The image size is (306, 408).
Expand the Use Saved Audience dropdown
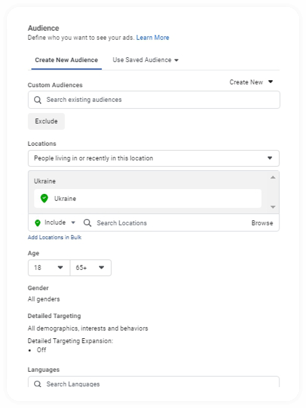[146, 60]
